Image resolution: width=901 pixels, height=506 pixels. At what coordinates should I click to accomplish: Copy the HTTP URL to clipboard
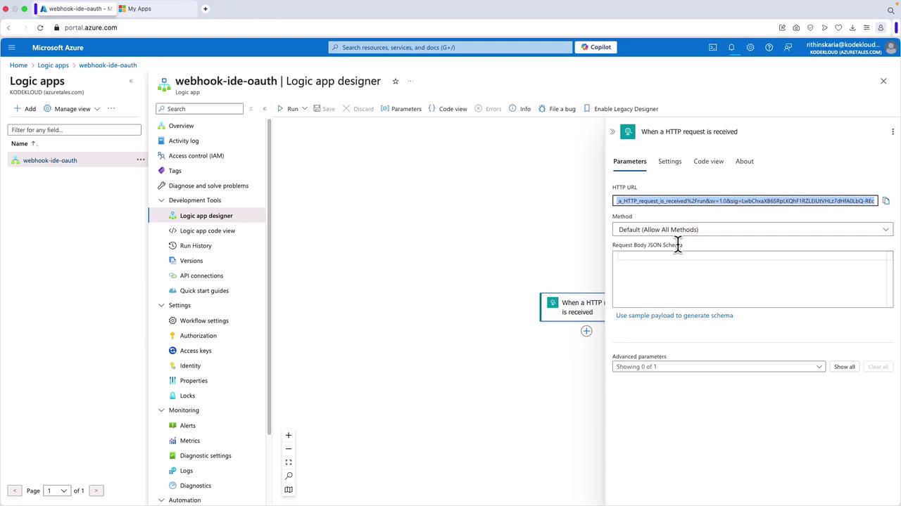[x=886, y=201]
